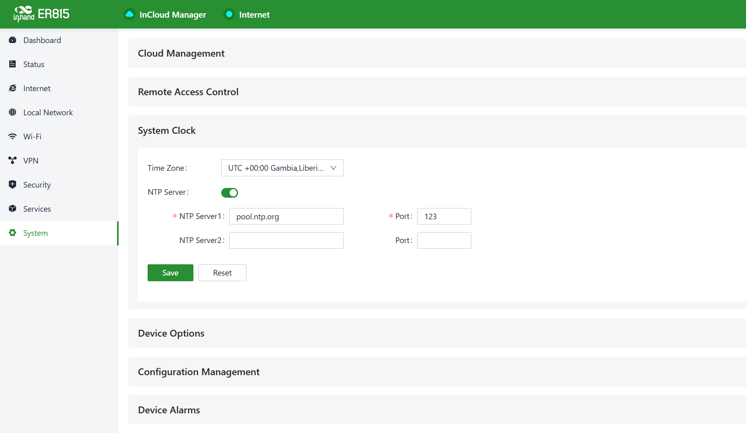Open the System menu item
746x433 pixels.
pos(35,233)
